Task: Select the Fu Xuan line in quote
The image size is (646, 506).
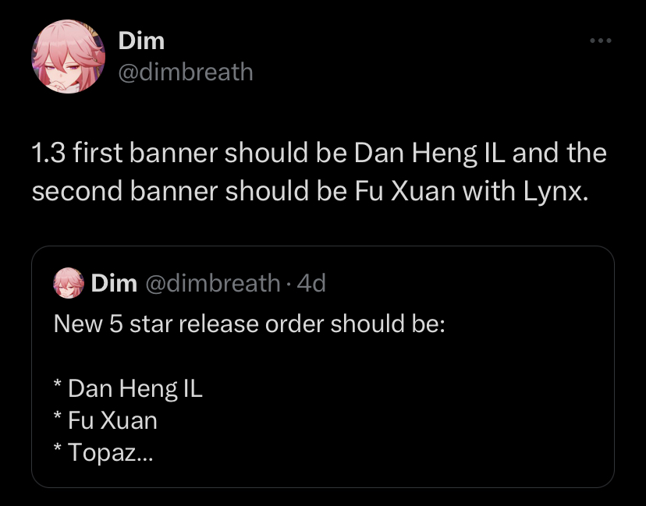Action: [106, 420]
